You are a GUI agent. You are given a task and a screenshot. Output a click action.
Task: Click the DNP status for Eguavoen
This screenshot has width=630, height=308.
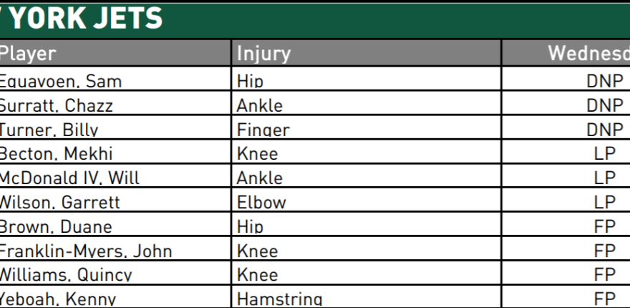click(604, 81)
